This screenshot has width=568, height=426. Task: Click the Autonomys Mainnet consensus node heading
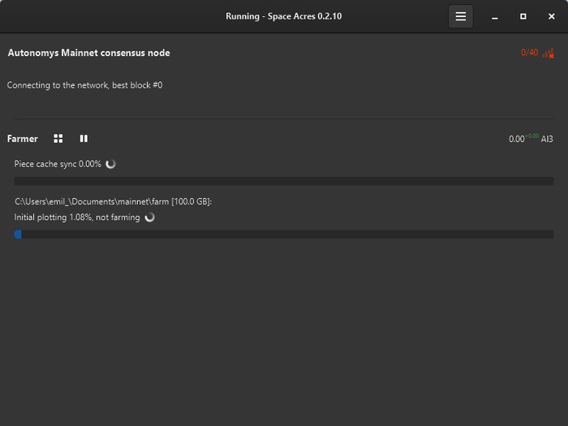pos(88,53)
